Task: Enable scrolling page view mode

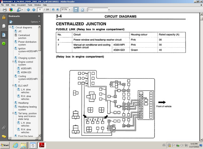Action: point(76,10)
